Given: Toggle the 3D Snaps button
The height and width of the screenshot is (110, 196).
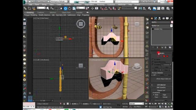Looking at the screenshot, I should (102, 8).
